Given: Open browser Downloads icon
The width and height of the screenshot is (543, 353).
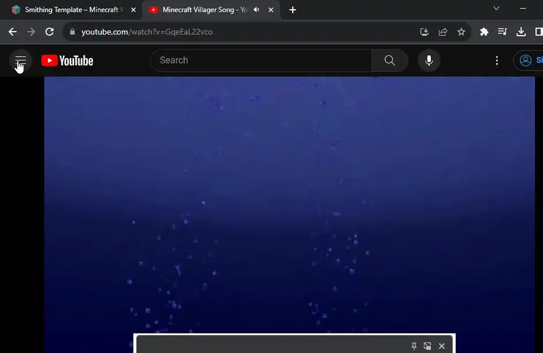Looking at the screenshot, I should click(x=521, y=32).
